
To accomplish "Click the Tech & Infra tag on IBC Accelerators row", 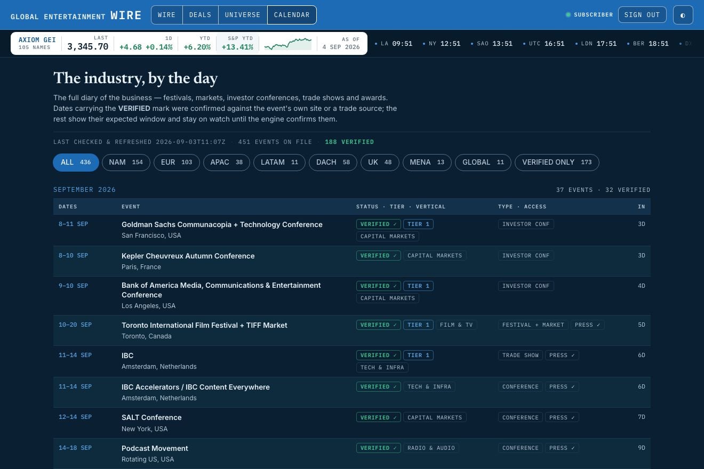I will pos(429,387).
